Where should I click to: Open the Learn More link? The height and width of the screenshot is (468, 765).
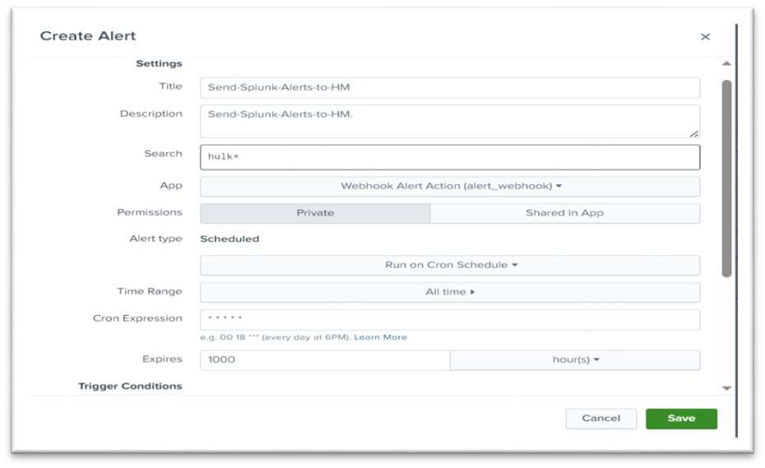point(380,337)
